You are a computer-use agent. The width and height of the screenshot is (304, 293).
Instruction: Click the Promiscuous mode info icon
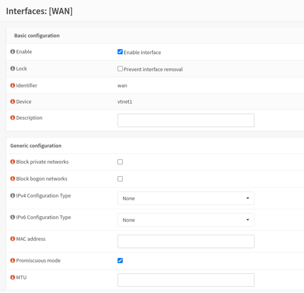click(13, 261)
